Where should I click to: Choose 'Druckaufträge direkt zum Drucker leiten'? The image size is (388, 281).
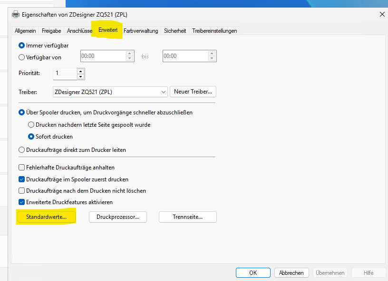21,150
